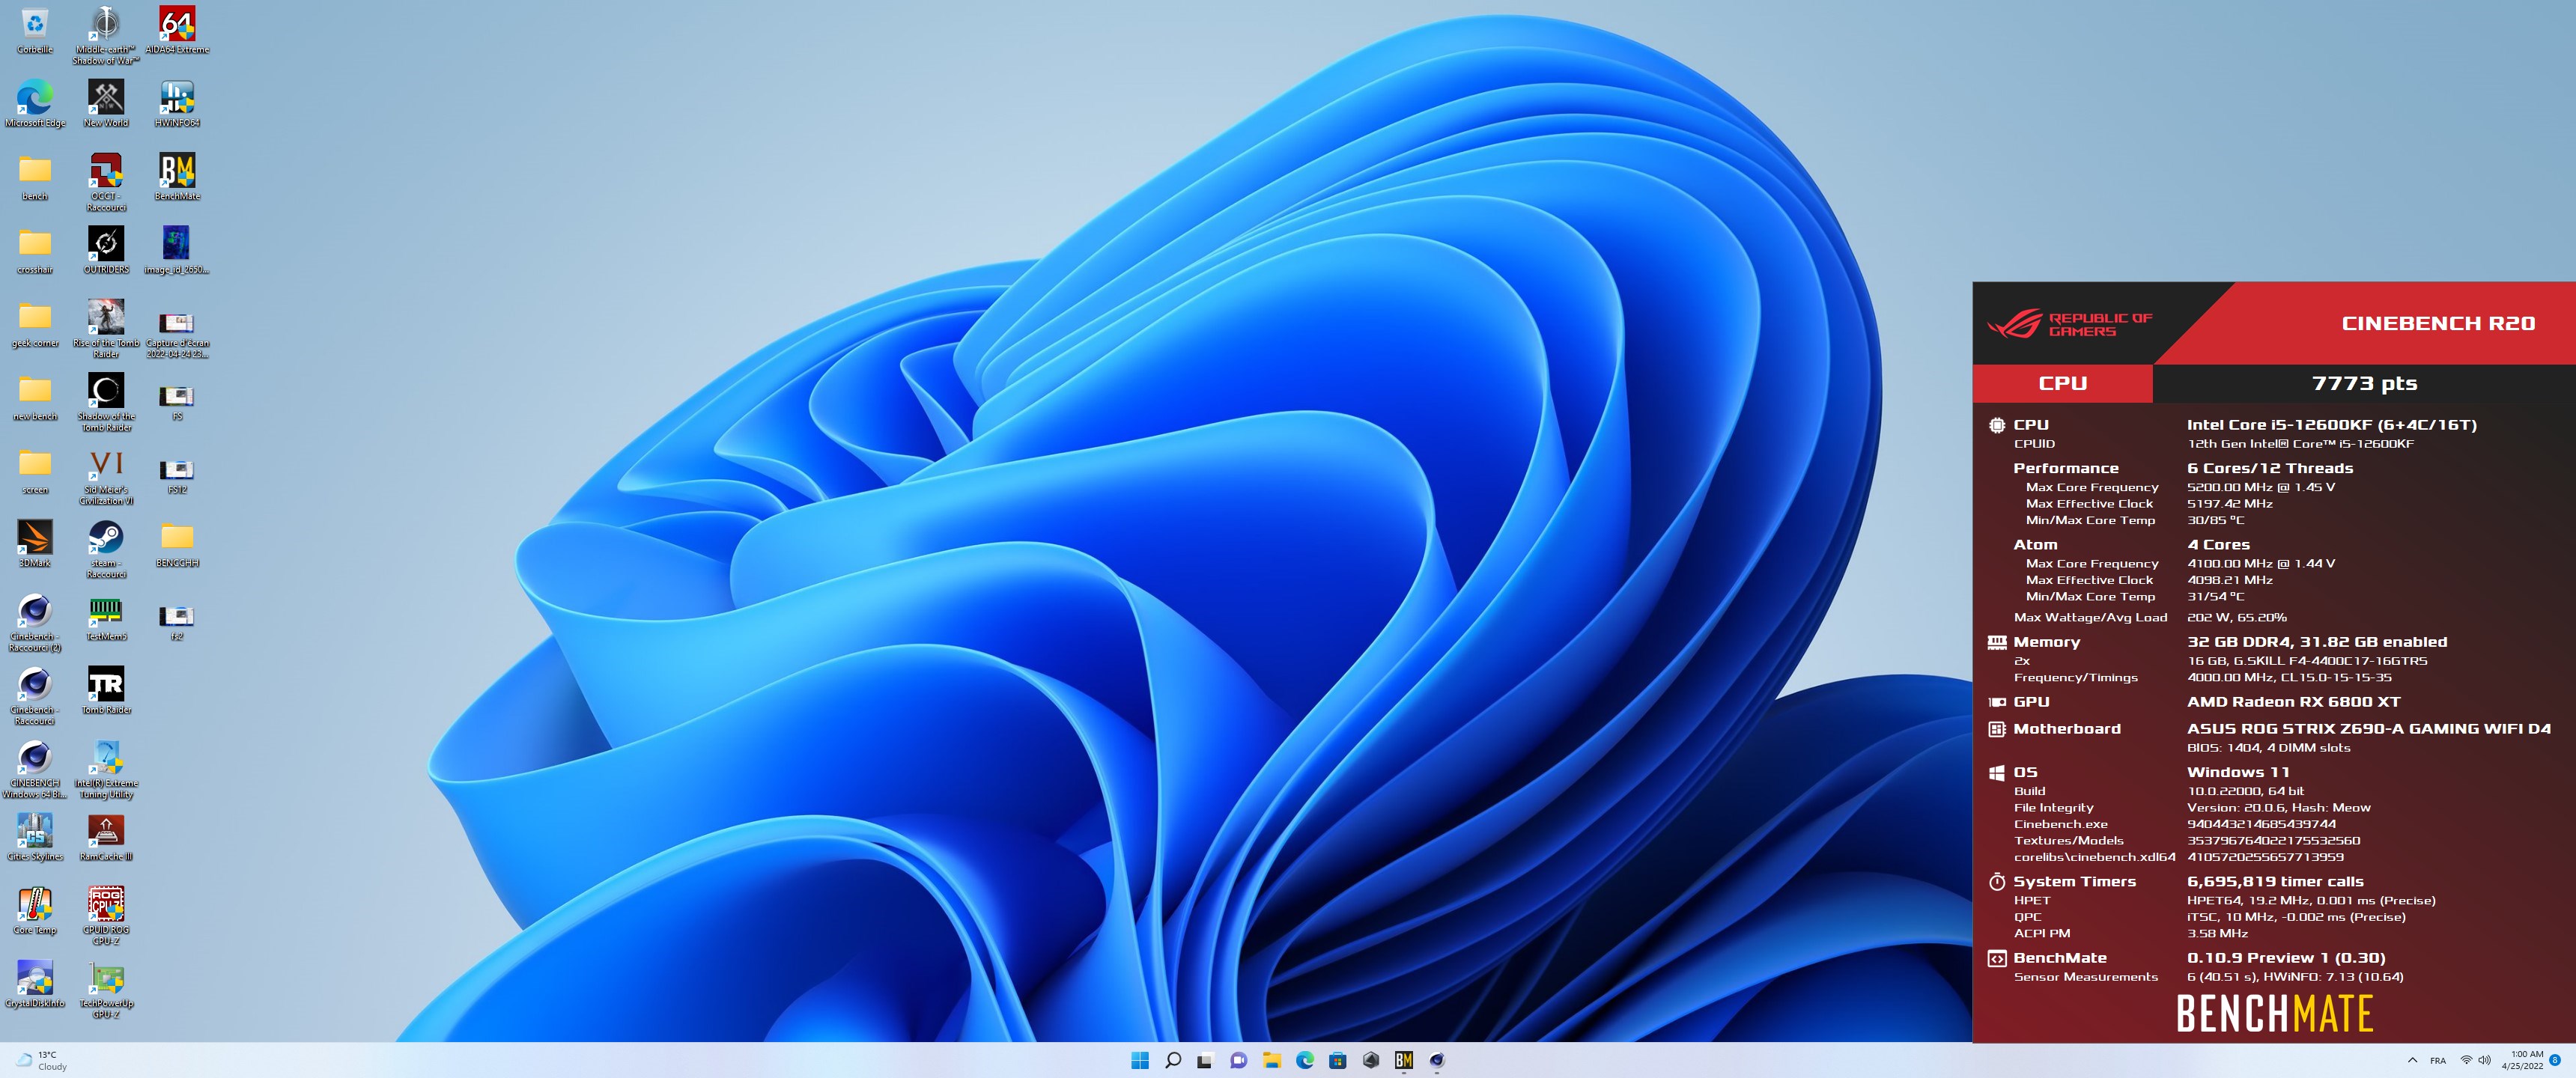Select the Microsoft Edge desktop shortcut
Viewport: 2576px width, 1078px height.
[35, 103]
